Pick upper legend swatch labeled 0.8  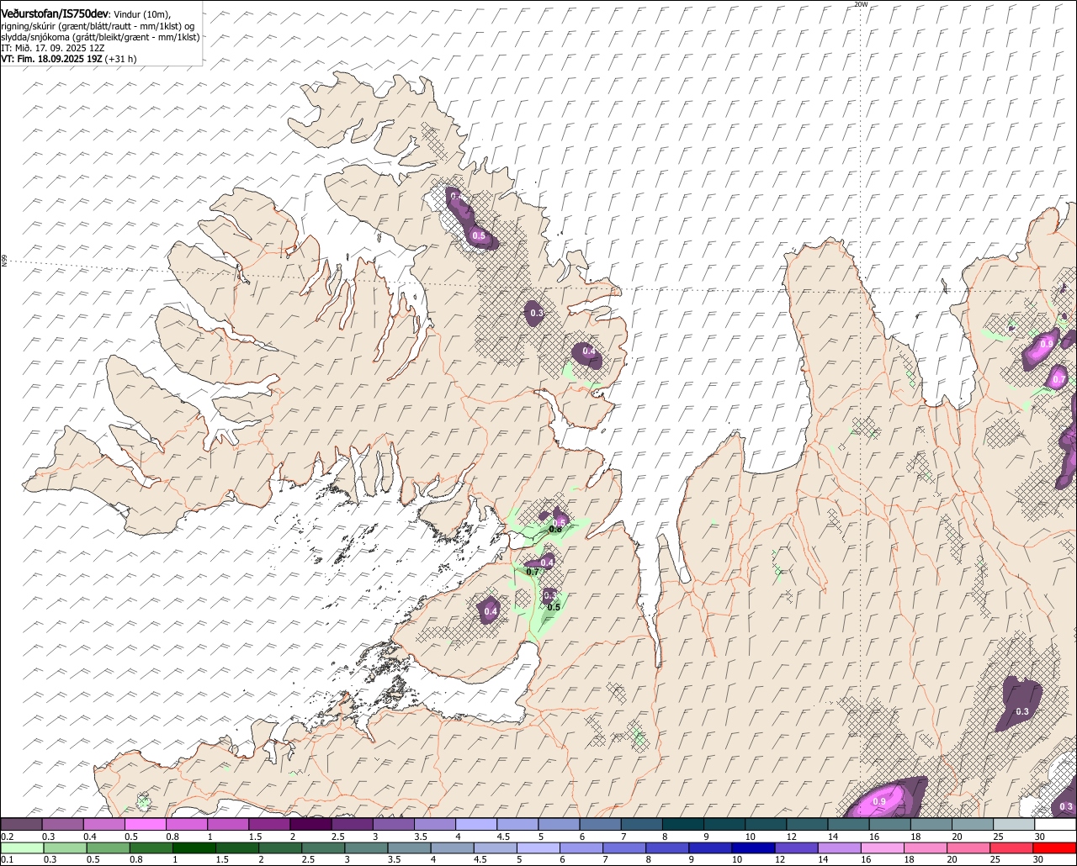coord(186,824)
